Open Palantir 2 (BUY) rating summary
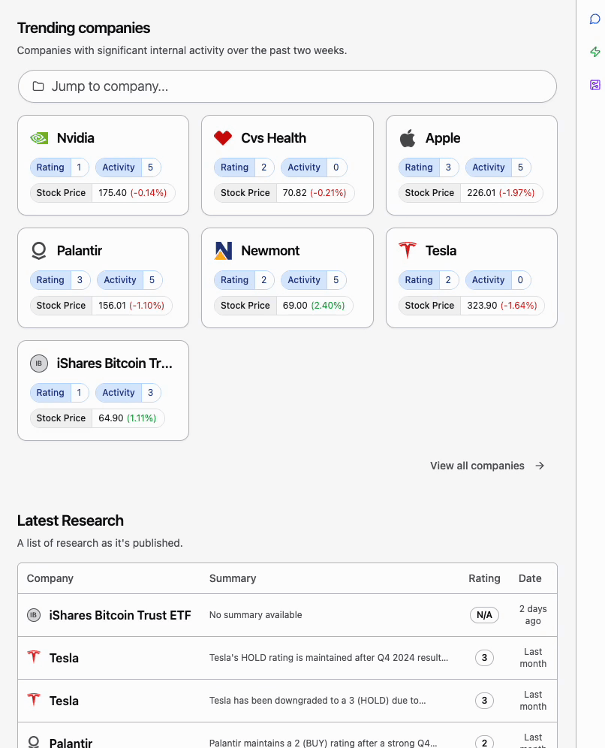605x748 pixels. [323, 743]
